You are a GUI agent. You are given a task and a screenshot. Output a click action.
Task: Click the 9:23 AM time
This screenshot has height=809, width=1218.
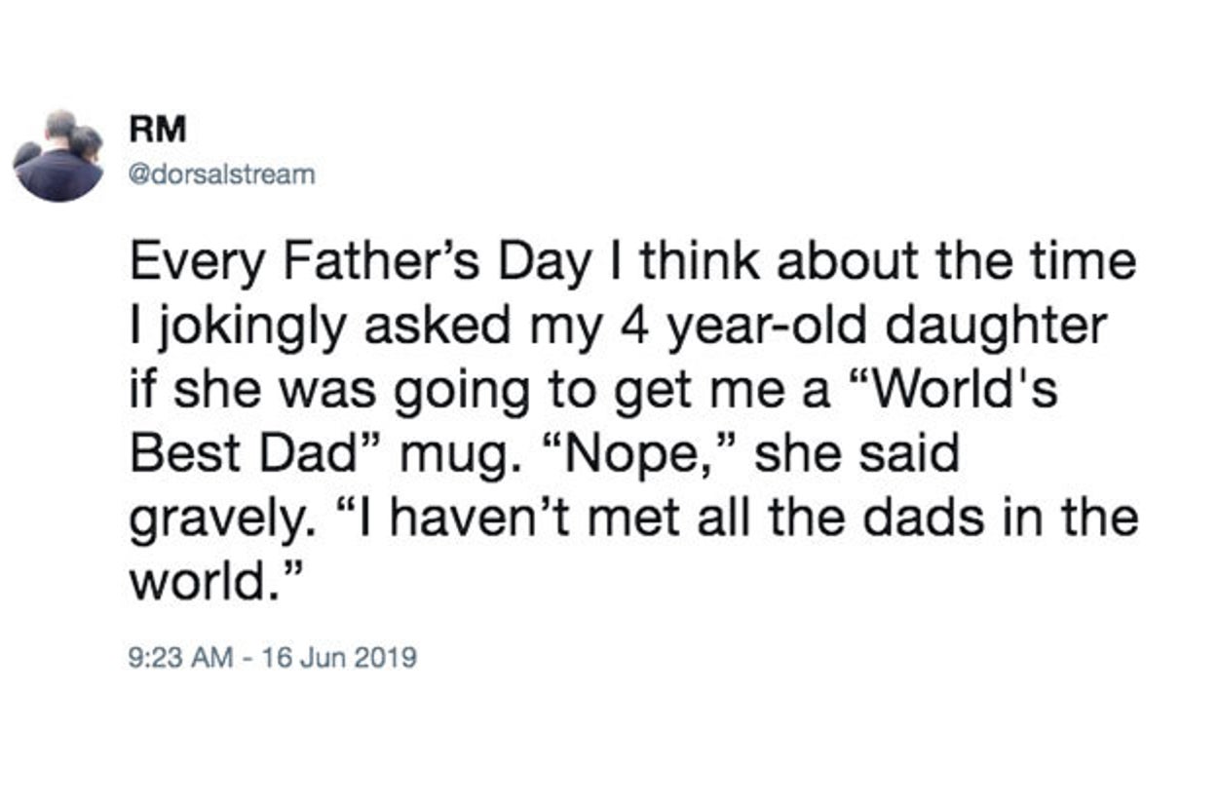[180, 658]
